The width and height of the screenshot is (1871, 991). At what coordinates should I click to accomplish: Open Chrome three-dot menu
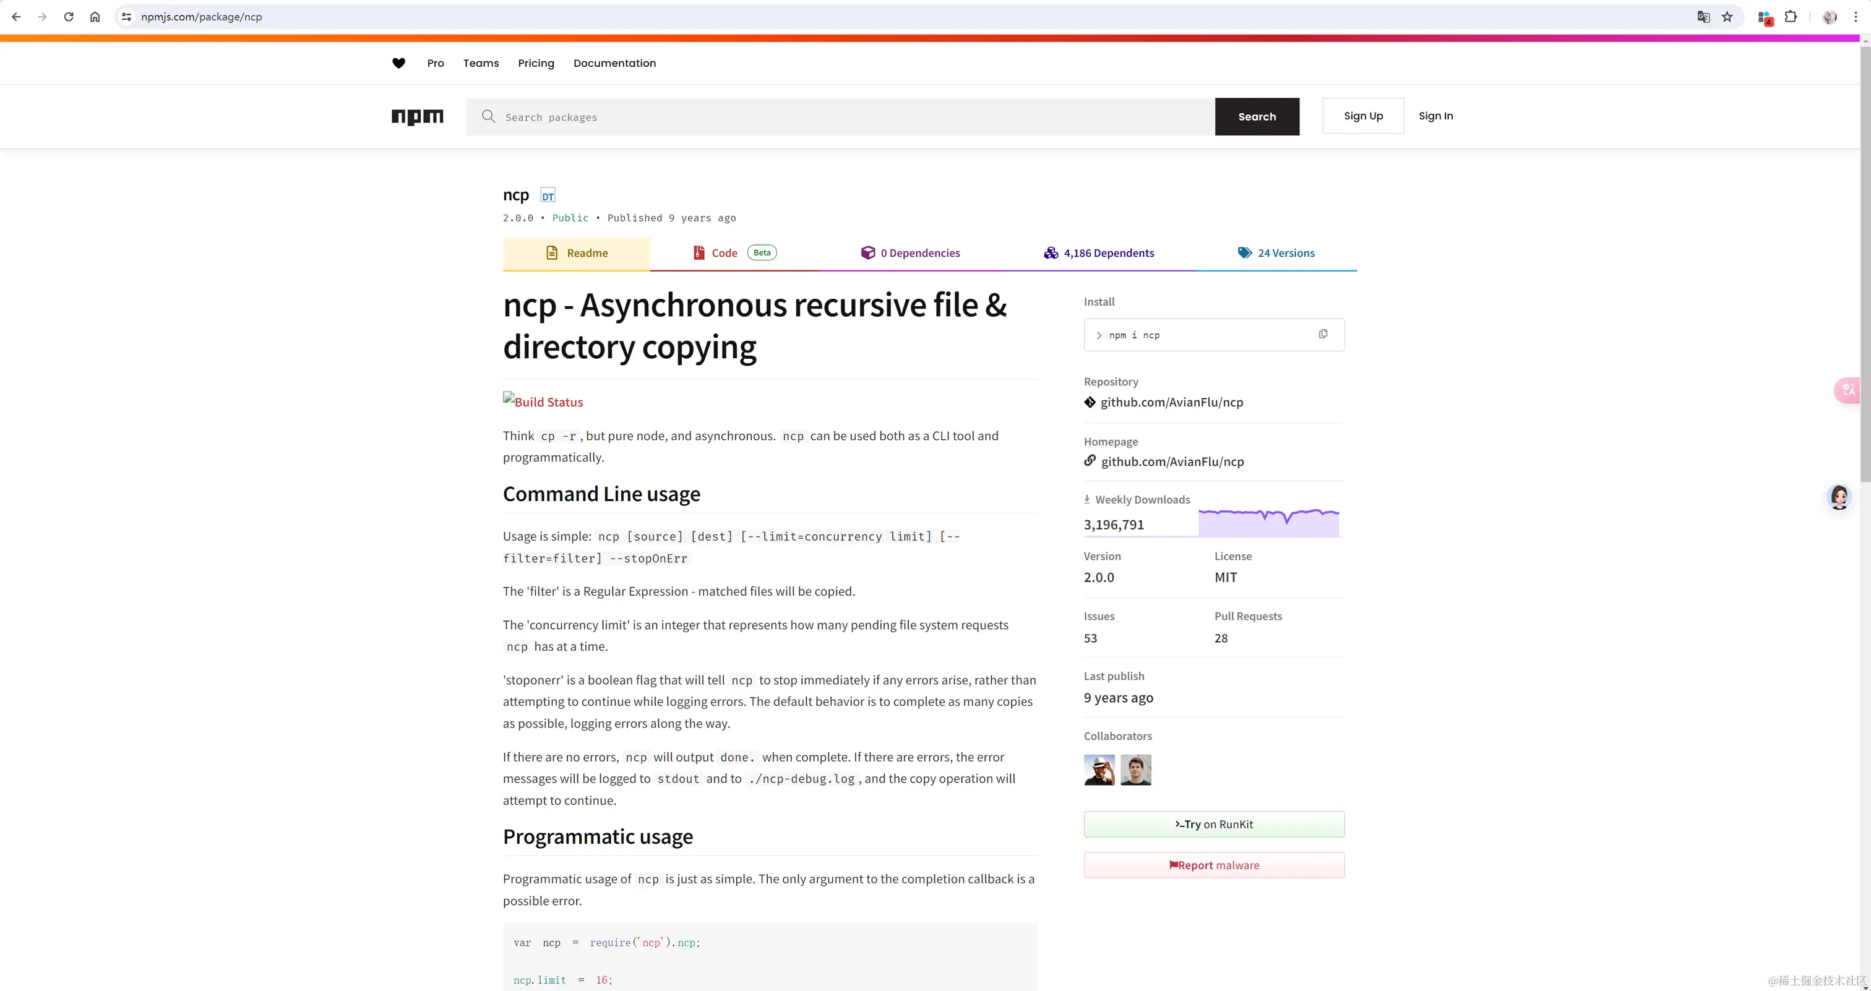(x=1856, y=17)
